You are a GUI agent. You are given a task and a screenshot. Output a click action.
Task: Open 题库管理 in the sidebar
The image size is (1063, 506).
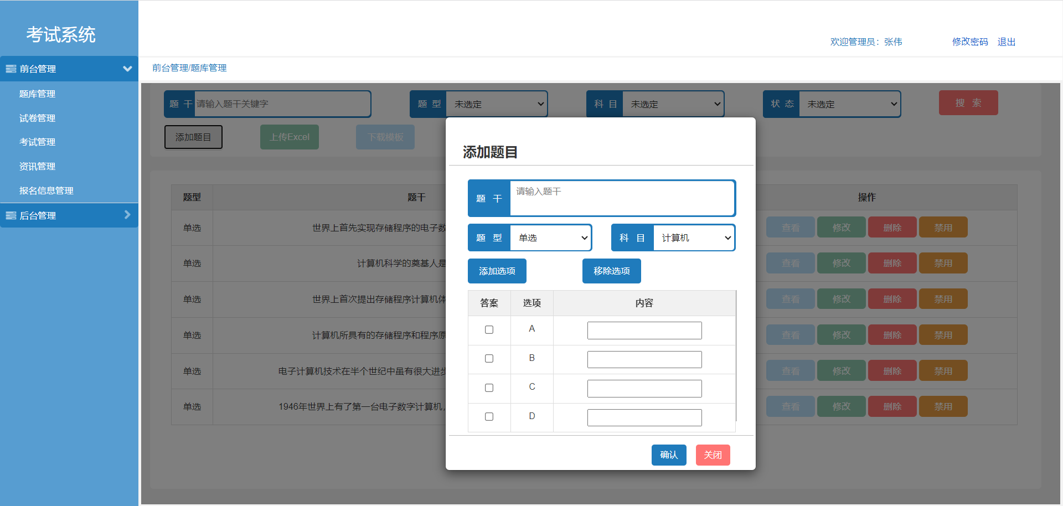37,94
